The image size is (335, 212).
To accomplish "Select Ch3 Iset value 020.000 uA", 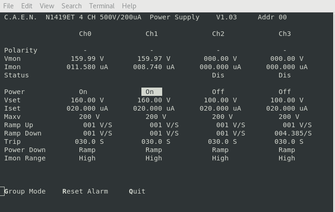I will (x=287, y=108).
